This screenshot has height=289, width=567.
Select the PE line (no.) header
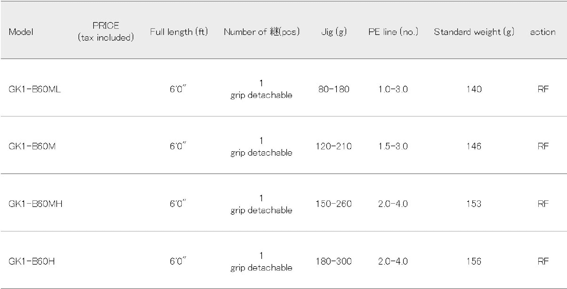pyautogui.click(x=393, y=32)
